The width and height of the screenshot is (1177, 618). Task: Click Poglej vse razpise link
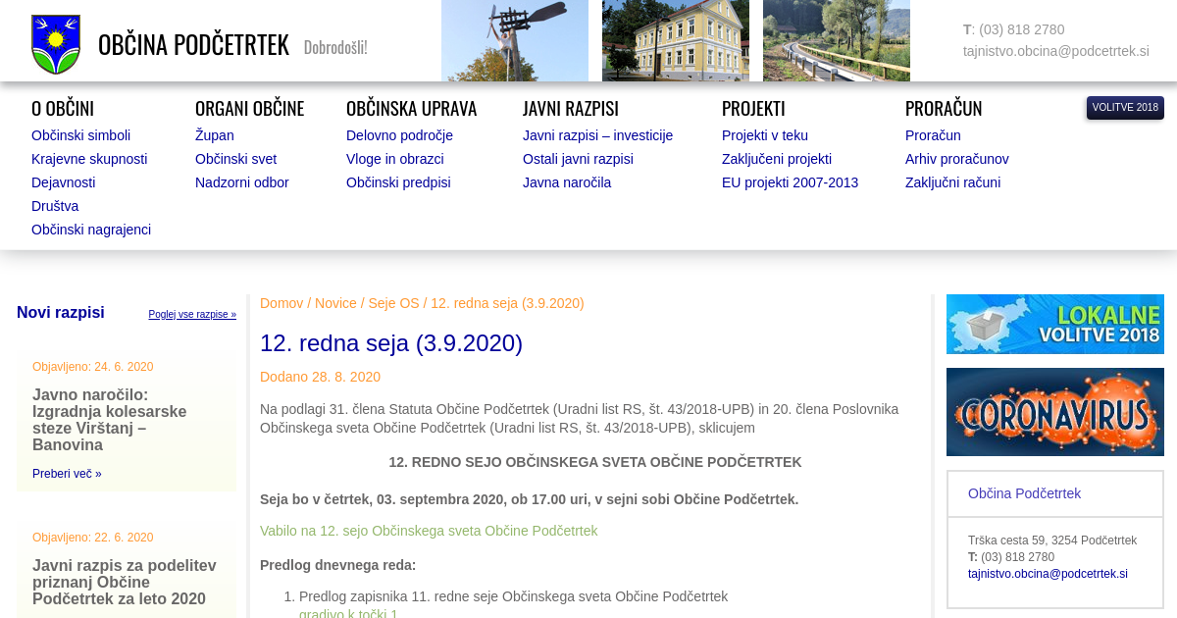tap(192, 315)
